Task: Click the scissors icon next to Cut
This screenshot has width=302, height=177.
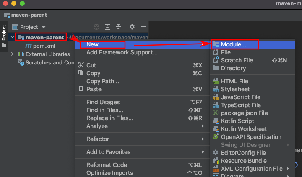Action: [x=81, y=65]
